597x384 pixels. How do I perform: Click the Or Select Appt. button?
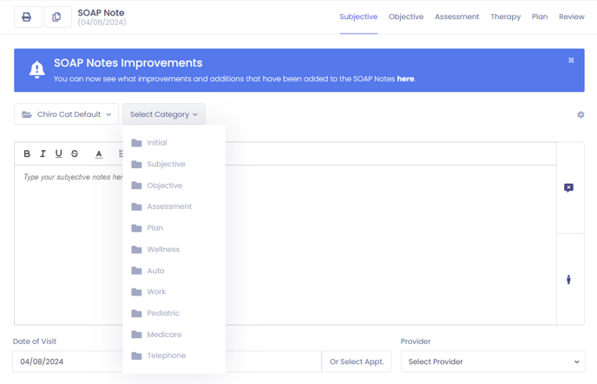coord(357,361)
